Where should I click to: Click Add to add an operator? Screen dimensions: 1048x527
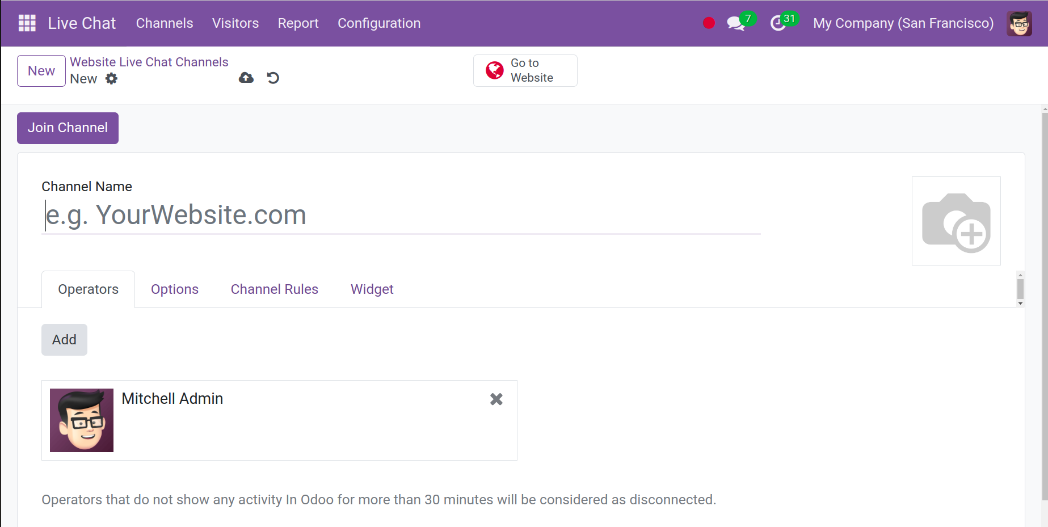point(64,340)
